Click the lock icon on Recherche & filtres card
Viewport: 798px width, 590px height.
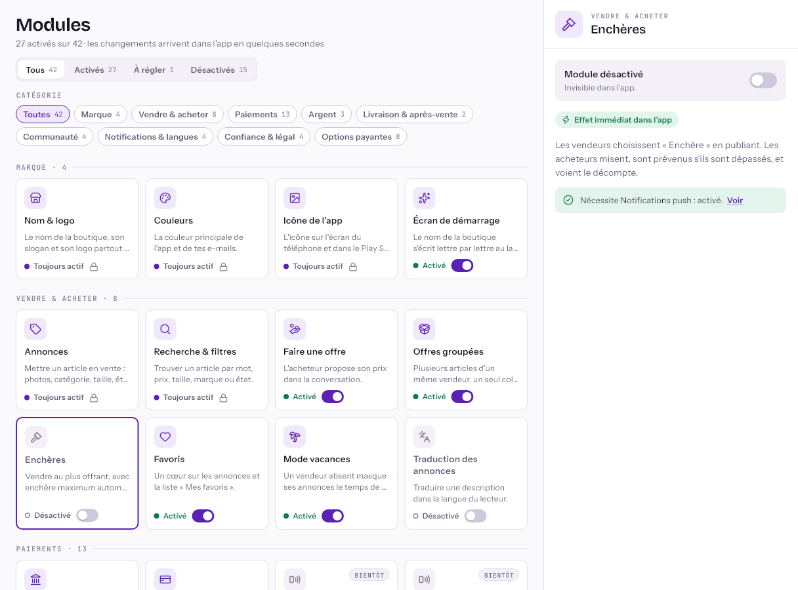coord(223,398)
